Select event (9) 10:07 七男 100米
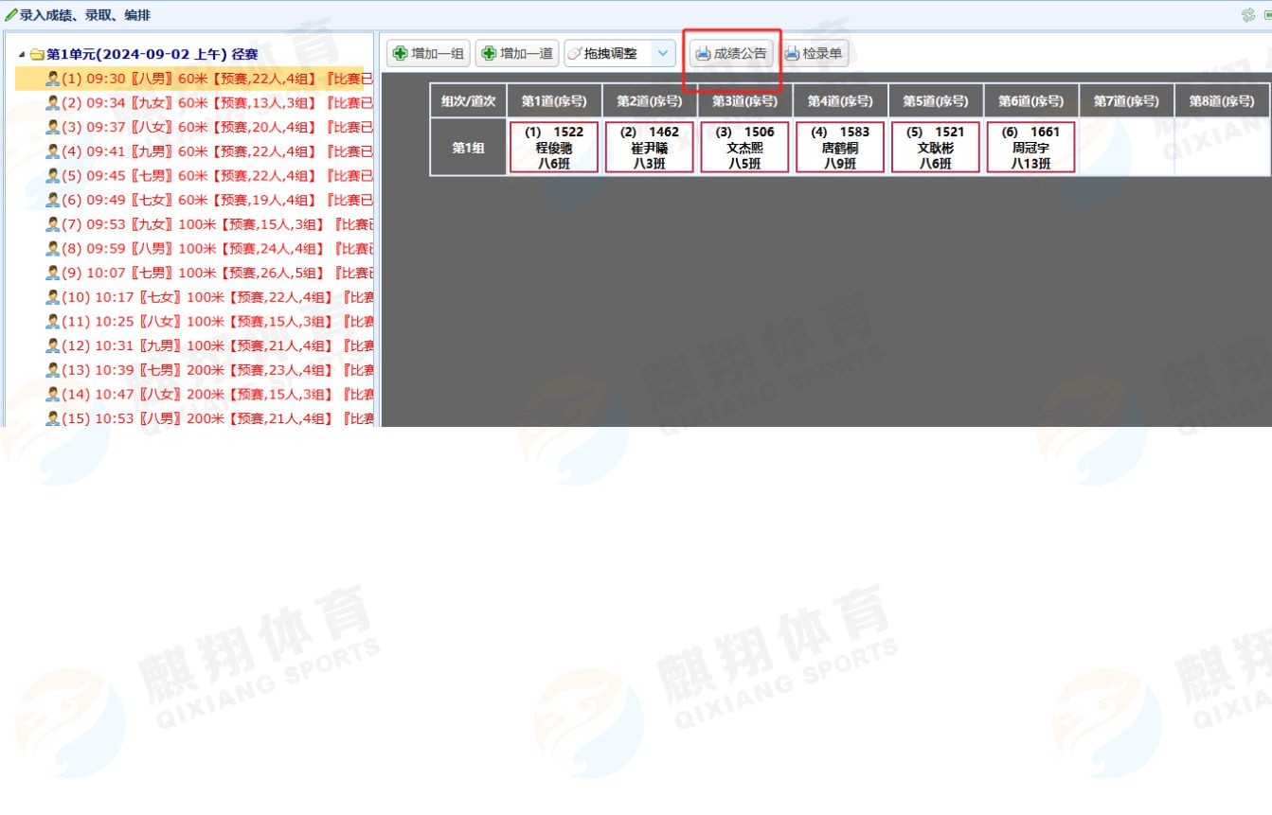Screen dimensions: 1272x815 (208, 273)
